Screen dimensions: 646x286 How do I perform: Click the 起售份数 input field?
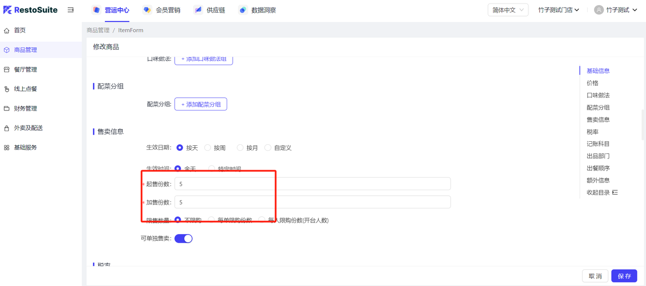pos(312,184)
